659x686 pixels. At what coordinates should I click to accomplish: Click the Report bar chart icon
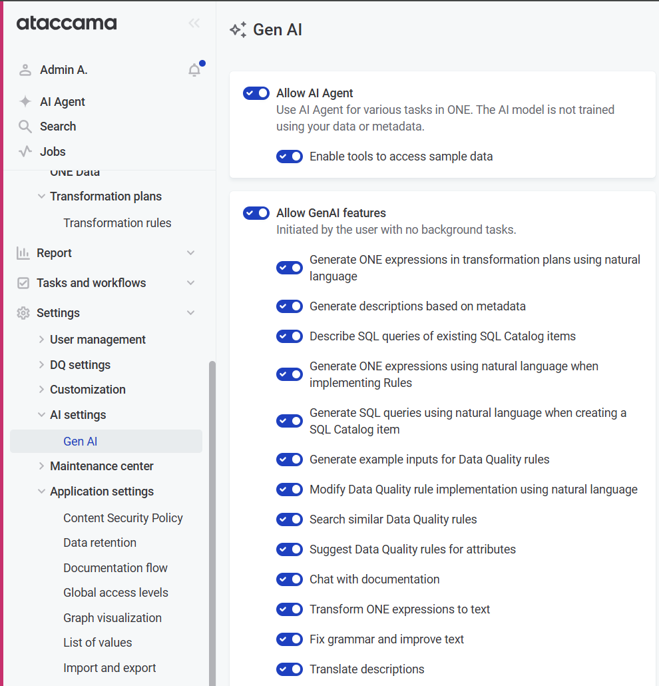pyautogui.click(x=23, y=253)
